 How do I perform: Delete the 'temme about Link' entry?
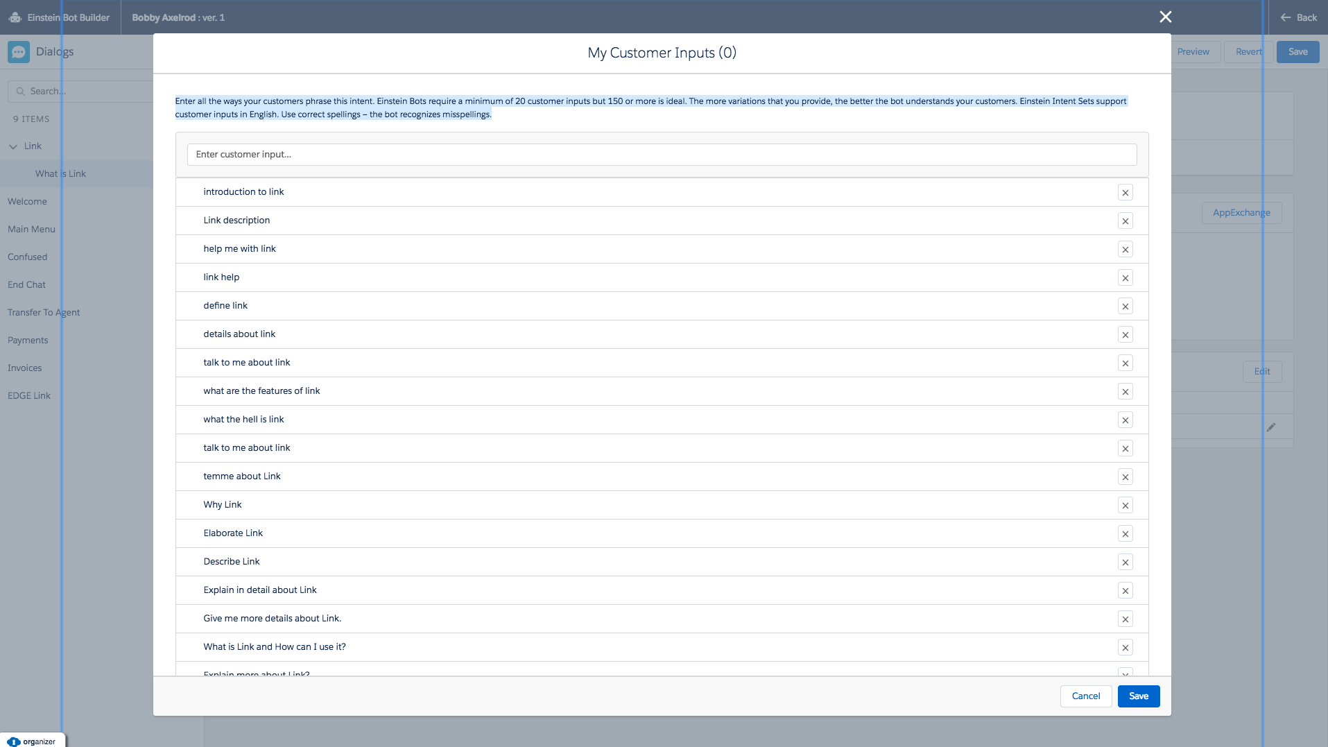click(x=1125, y=477)
